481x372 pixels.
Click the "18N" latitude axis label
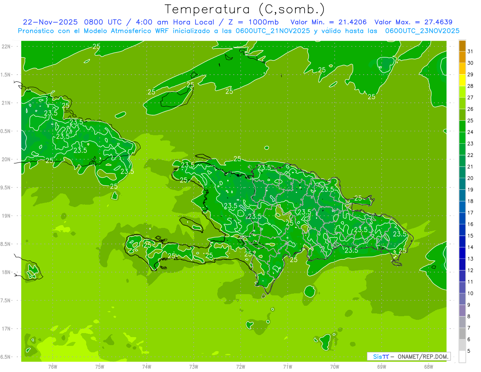tap(6, 272)
